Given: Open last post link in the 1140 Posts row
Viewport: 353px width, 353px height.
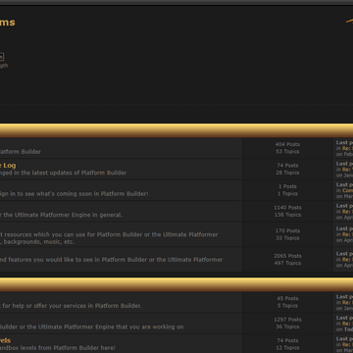Looking at the screenshot, I should (347, 212).
